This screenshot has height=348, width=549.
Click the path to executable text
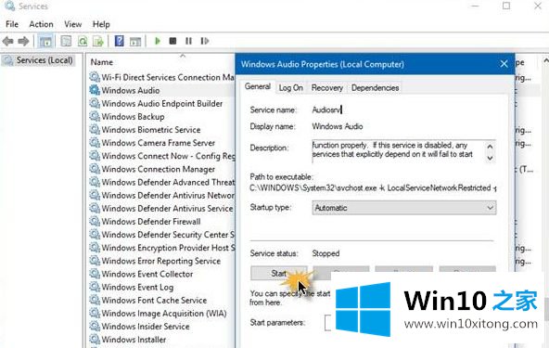tap(373, 188)
